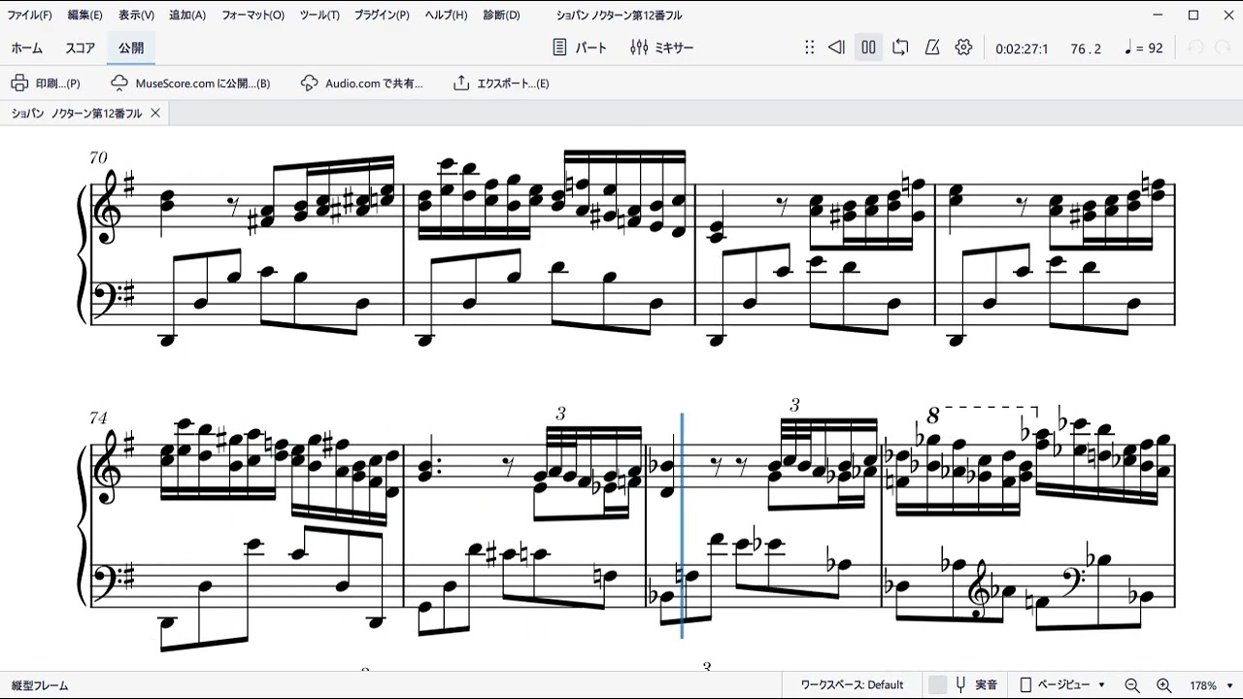1243x699 pixels.
Task: Click the measure position 76.2 field
Action: [x=1086, y=49]
